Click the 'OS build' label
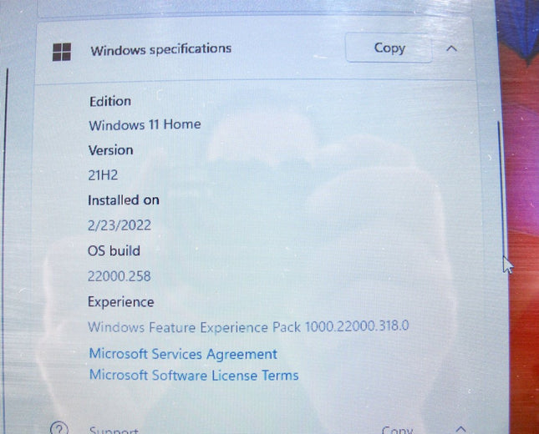The width and height of the screenshot is (539, 434). pyautogui.click(x=114, y=250)
